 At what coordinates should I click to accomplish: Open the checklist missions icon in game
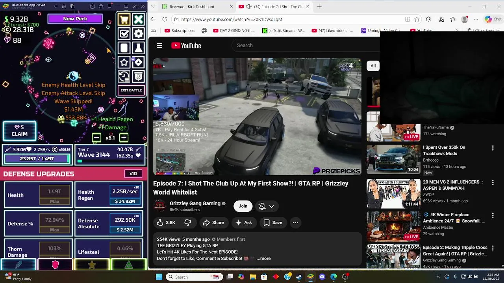coord(124,33)
